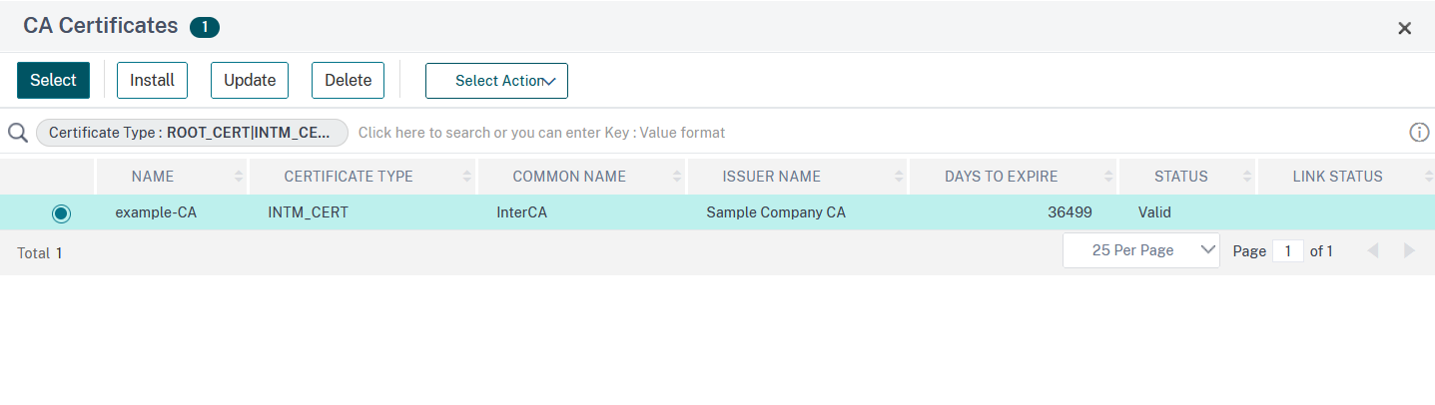
Task: Sort by Status column arrows
Action: pos(1247,177)
